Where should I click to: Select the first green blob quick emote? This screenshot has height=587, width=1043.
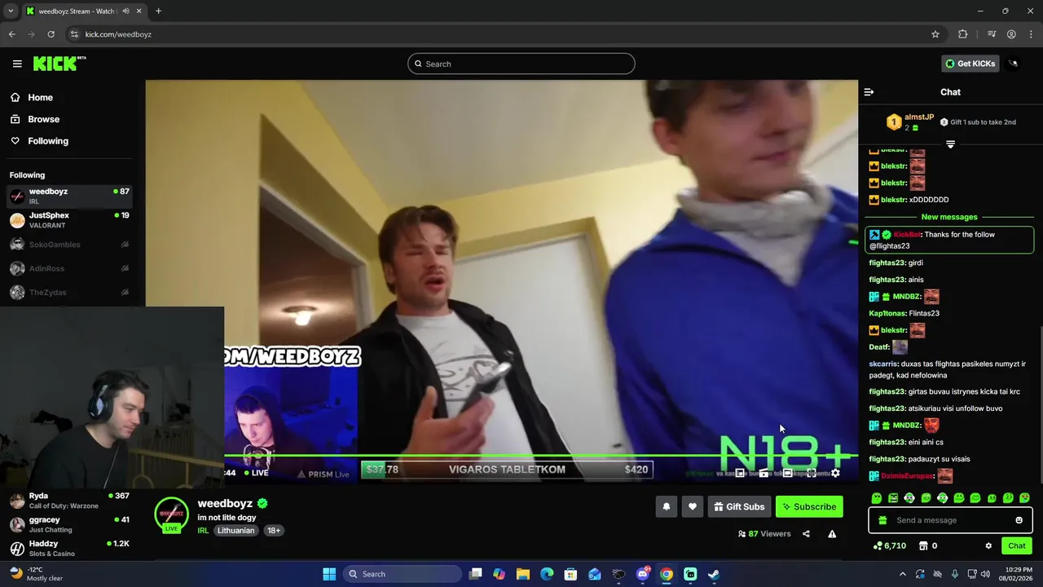[877, 498]
